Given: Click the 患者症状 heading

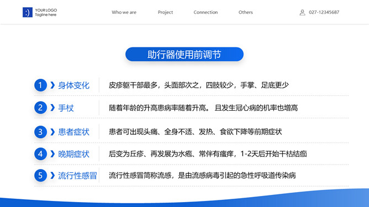Looking at the screenshot, I should [73, 132].
